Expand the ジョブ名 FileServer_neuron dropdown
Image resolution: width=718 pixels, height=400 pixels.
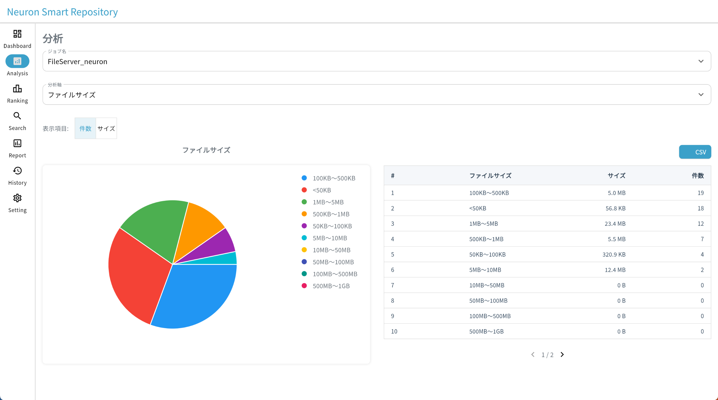377,61
